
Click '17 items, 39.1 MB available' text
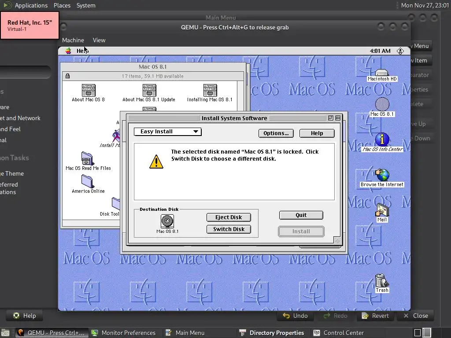pos(152,76)
